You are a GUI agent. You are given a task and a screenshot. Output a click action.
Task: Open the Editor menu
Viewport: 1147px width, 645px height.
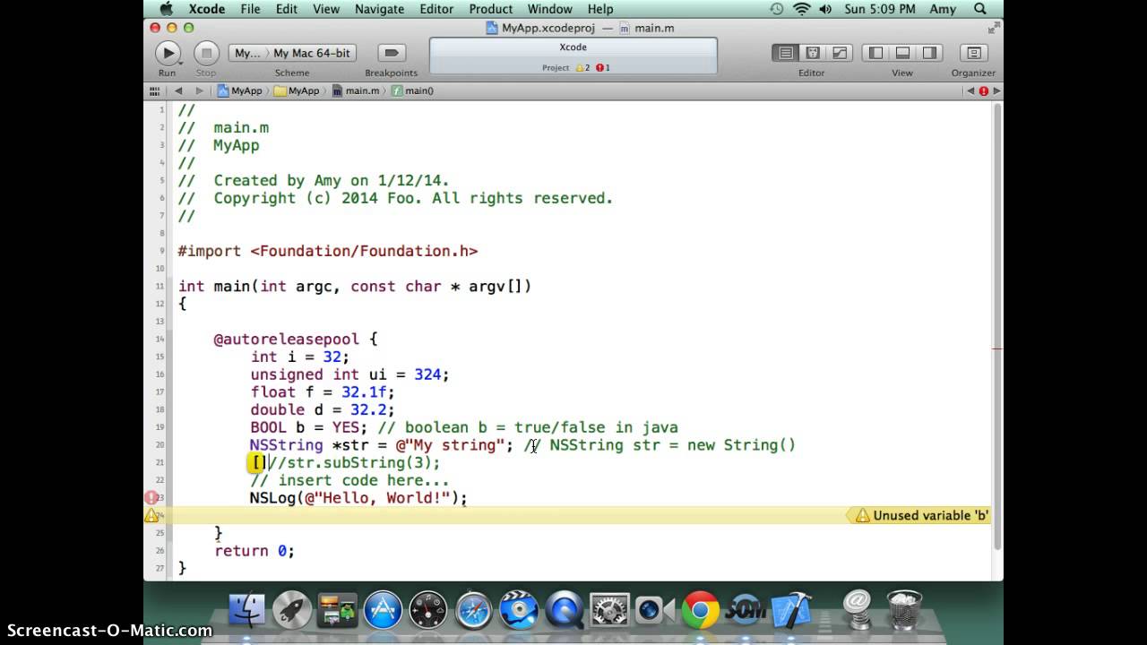pyautogui.click(x=436, y=9)
